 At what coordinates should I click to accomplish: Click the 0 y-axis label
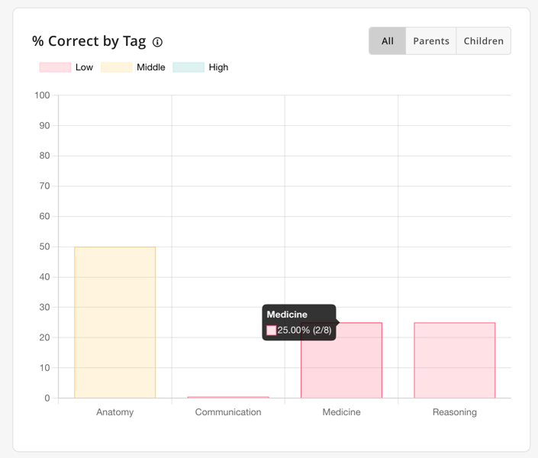coord(47,398)
